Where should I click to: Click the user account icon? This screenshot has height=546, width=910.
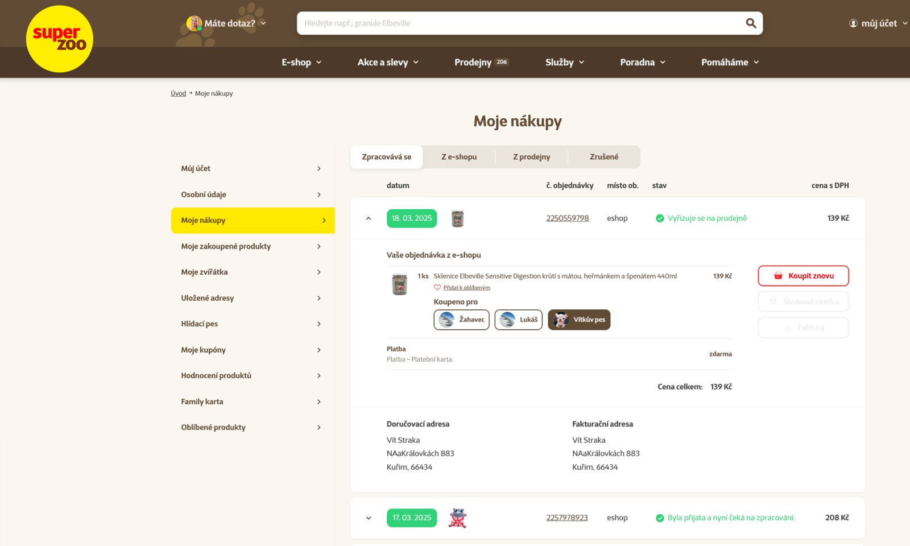click(853, 23)
